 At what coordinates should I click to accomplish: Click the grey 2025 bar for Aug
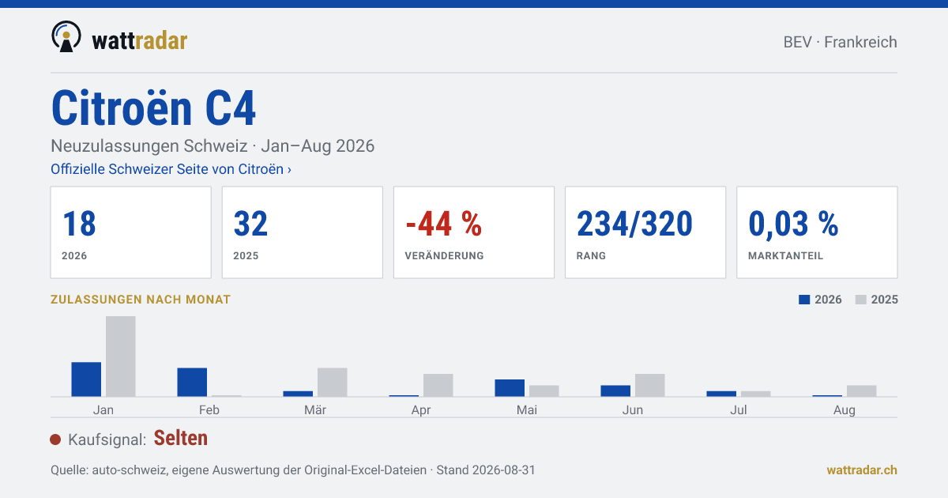[862, 391]
